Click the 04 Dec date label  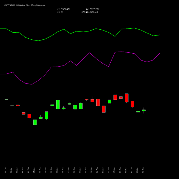(143, 170)
